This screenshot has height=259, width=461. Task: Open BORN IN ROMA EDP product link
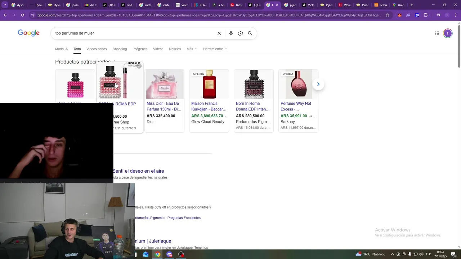click(x=117, y=104)
